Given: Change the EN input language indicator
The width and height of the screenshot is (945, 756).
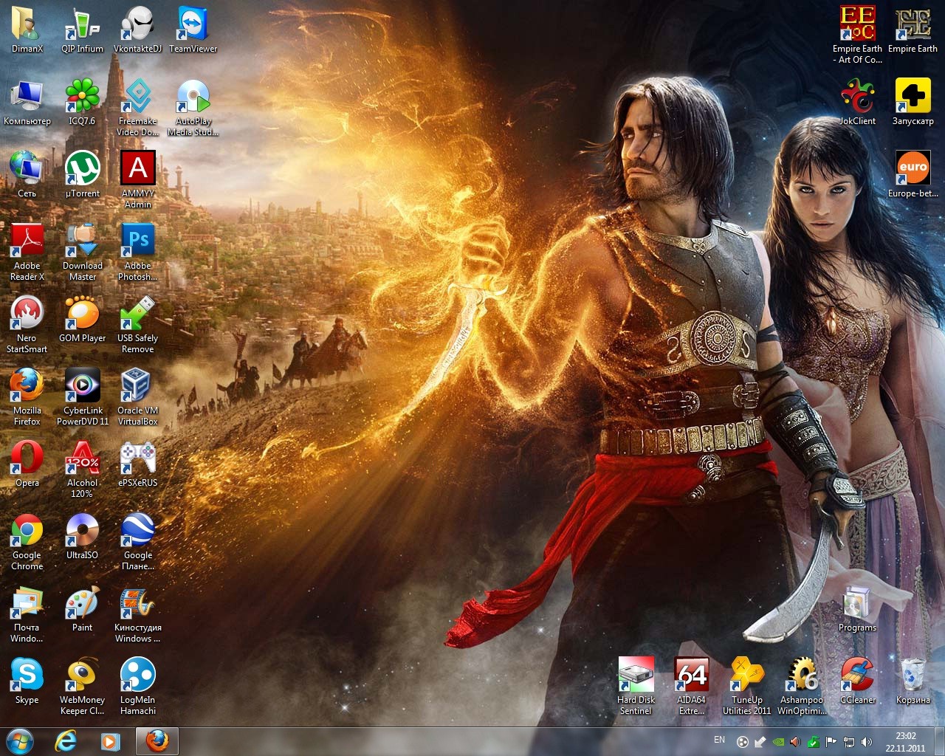Looking at the screenshot, I should tap(719, 740).
